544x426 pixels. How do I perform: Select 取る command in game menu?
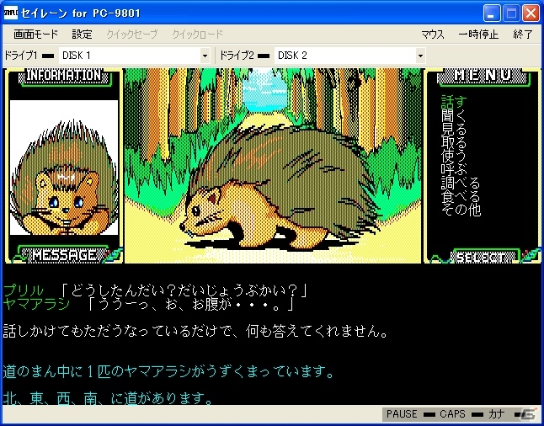454,143
